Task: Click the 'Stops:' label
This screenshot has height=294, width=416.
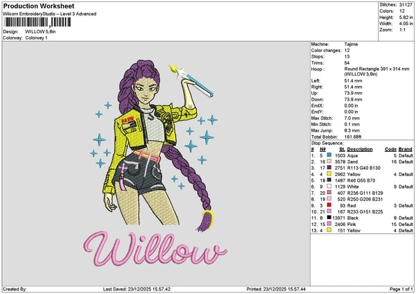Action: (318, 57)
